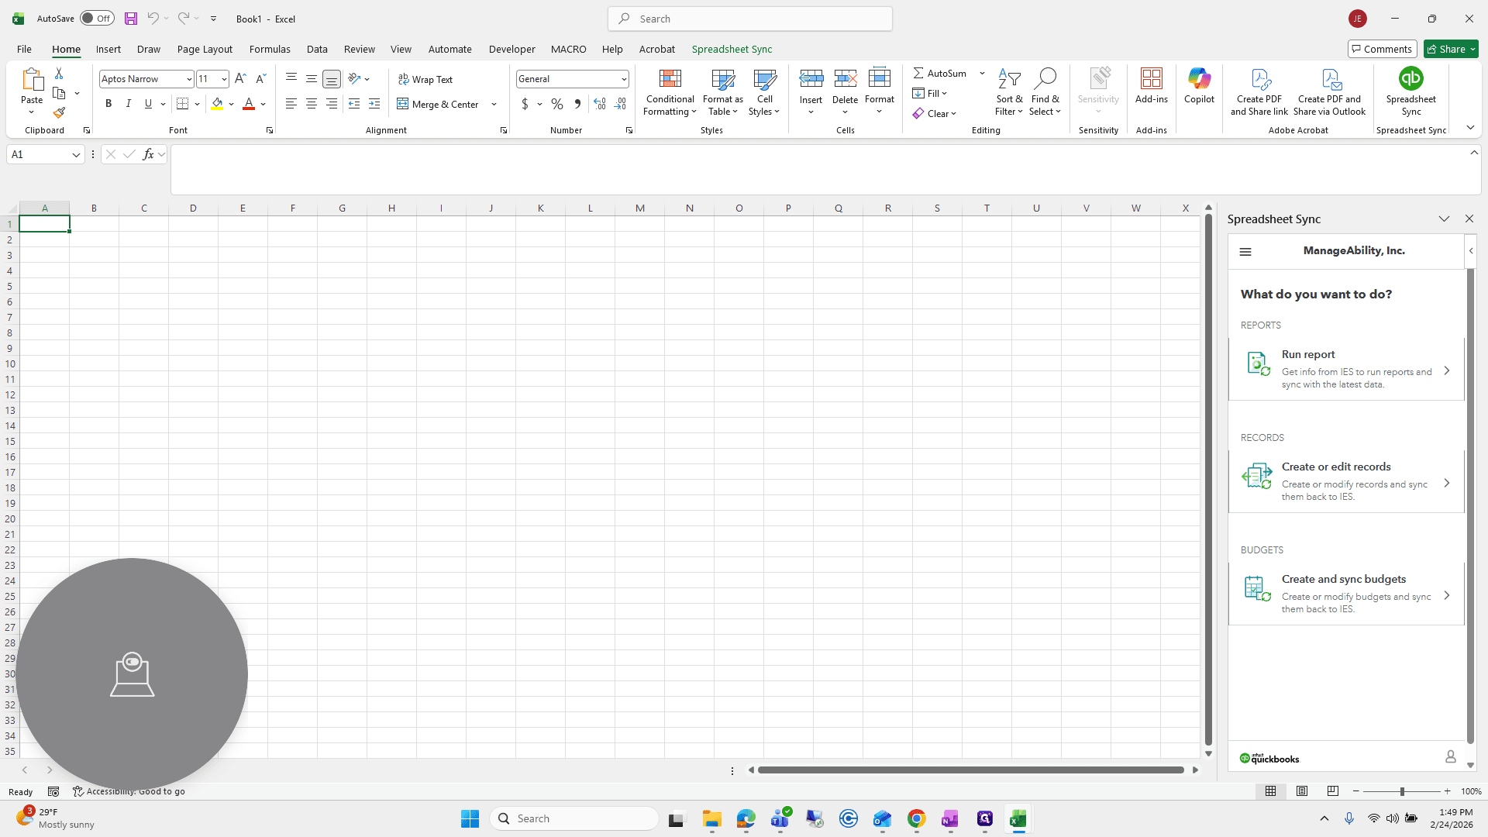
Task: Toggle Underline formatting
Action: 148,104
